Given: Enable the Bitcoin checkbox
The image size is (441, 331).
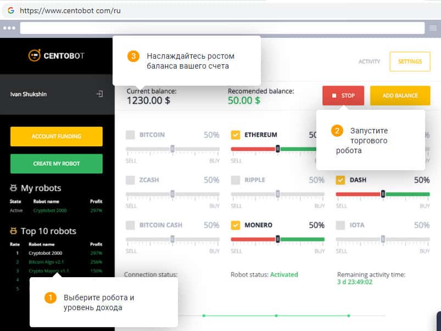Looking at the screenshot, I should [x=130, y=134].
